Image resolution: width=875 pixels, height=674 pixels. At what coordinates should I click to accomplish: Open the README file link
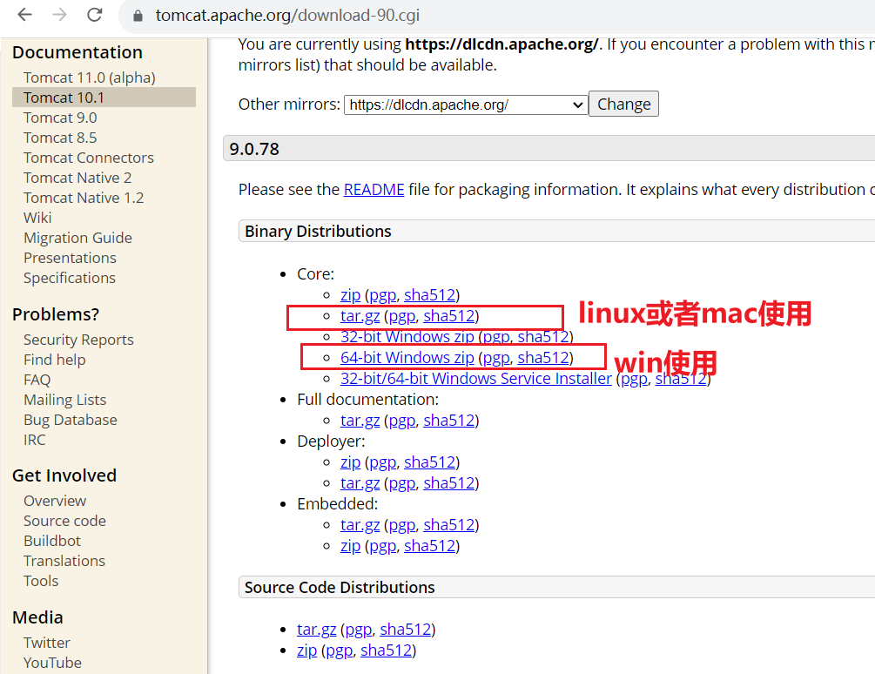(374, 190)
